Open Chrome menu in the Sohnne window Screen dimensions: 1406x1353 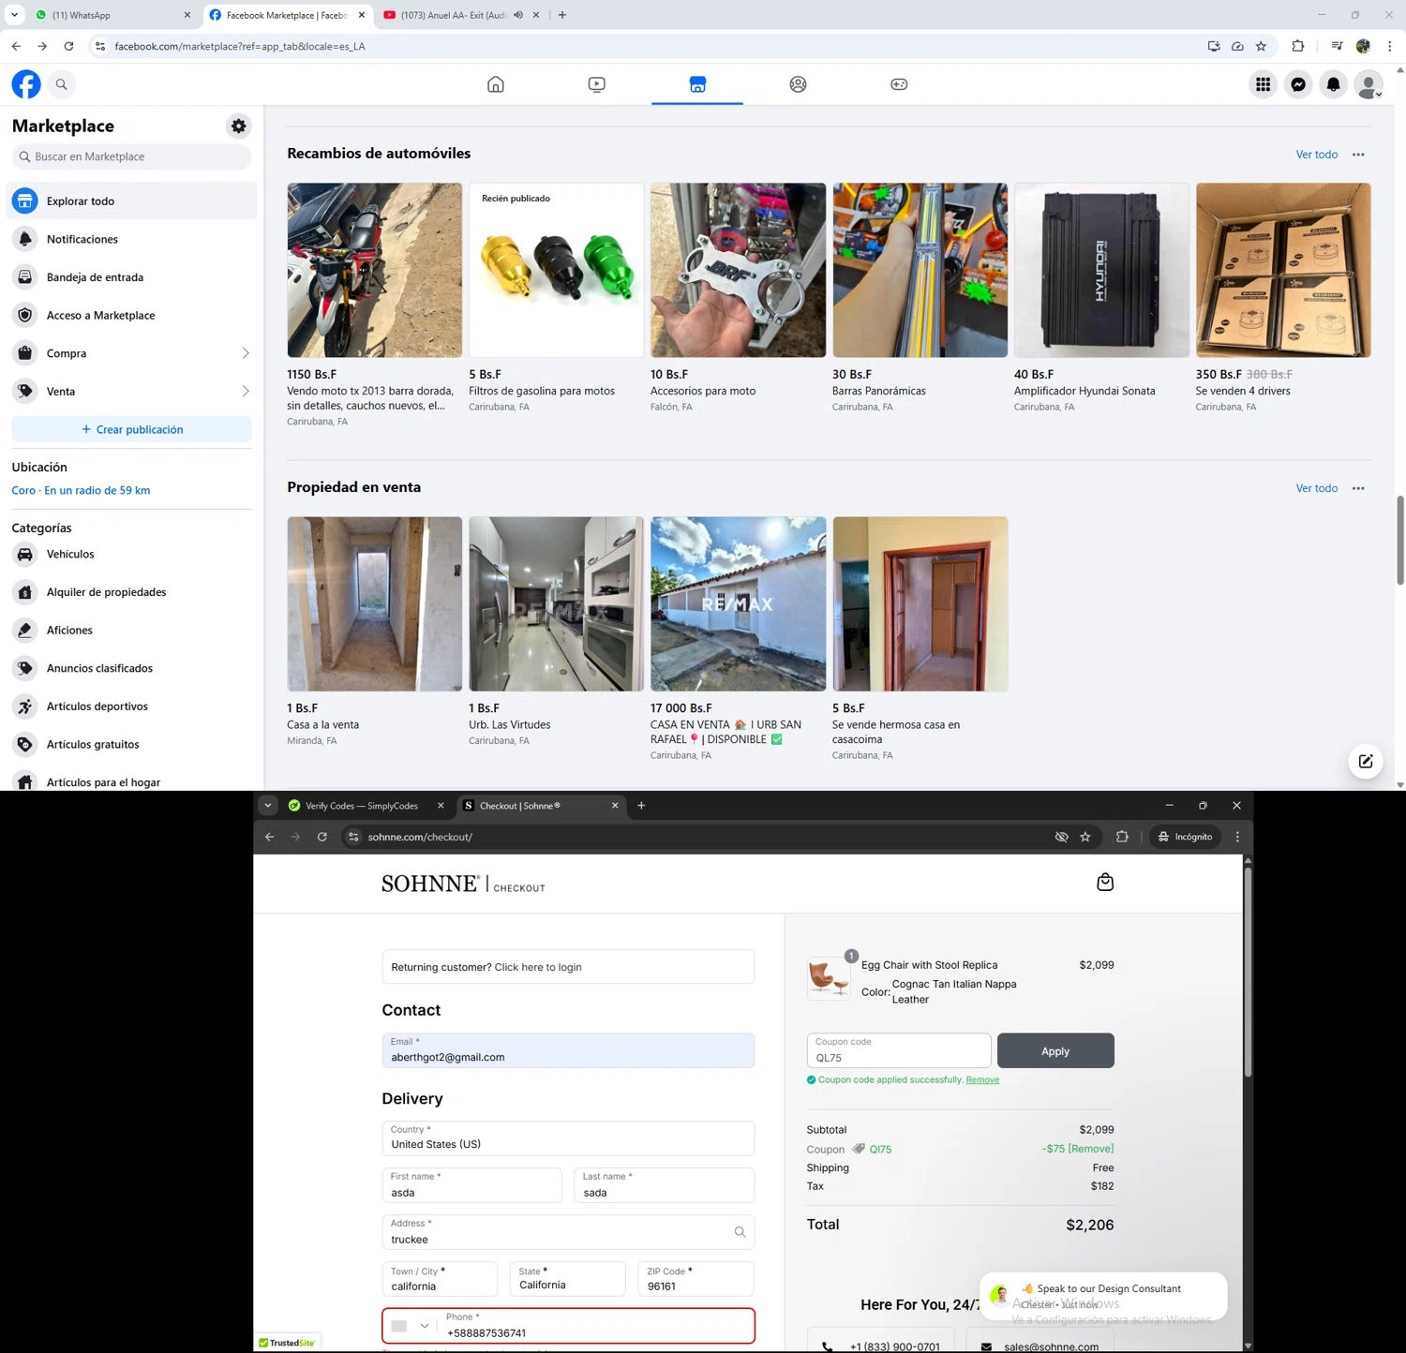click(1237, 837)
